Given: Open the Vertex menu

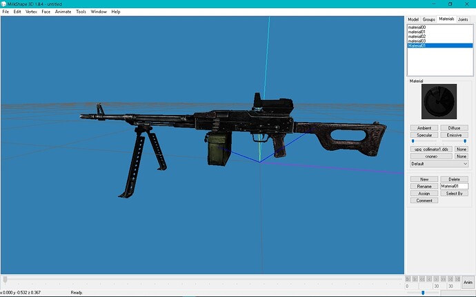Looking at the screenshot, I should (x=31, y=12).
